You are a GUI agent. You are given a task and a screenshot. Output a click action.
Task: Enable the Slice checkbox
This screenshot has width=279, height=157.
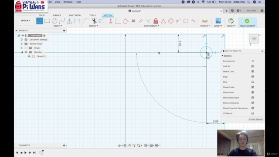tap(252, 82)
